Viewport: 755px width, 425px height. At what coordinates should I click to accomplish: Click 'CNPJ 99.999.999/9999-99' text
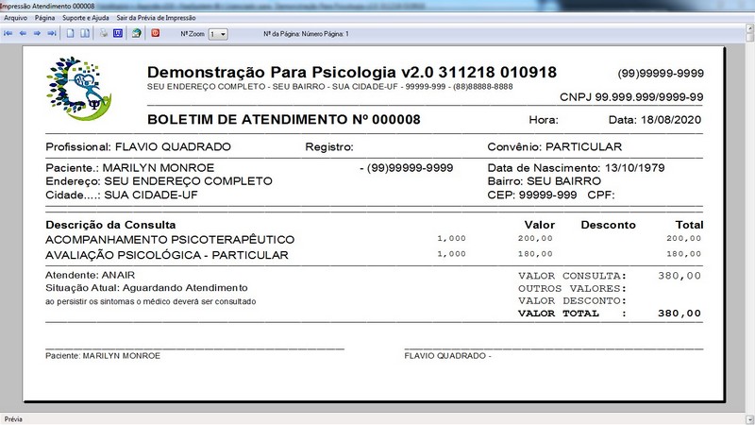(631, 97)
